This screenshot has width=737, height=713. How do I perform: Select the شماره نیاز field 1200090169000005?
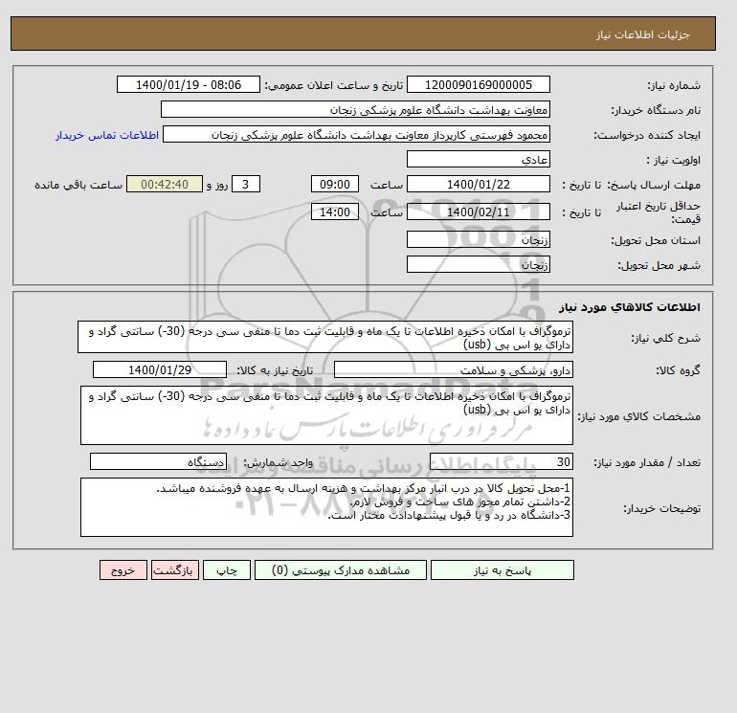(x=478, y=84)
